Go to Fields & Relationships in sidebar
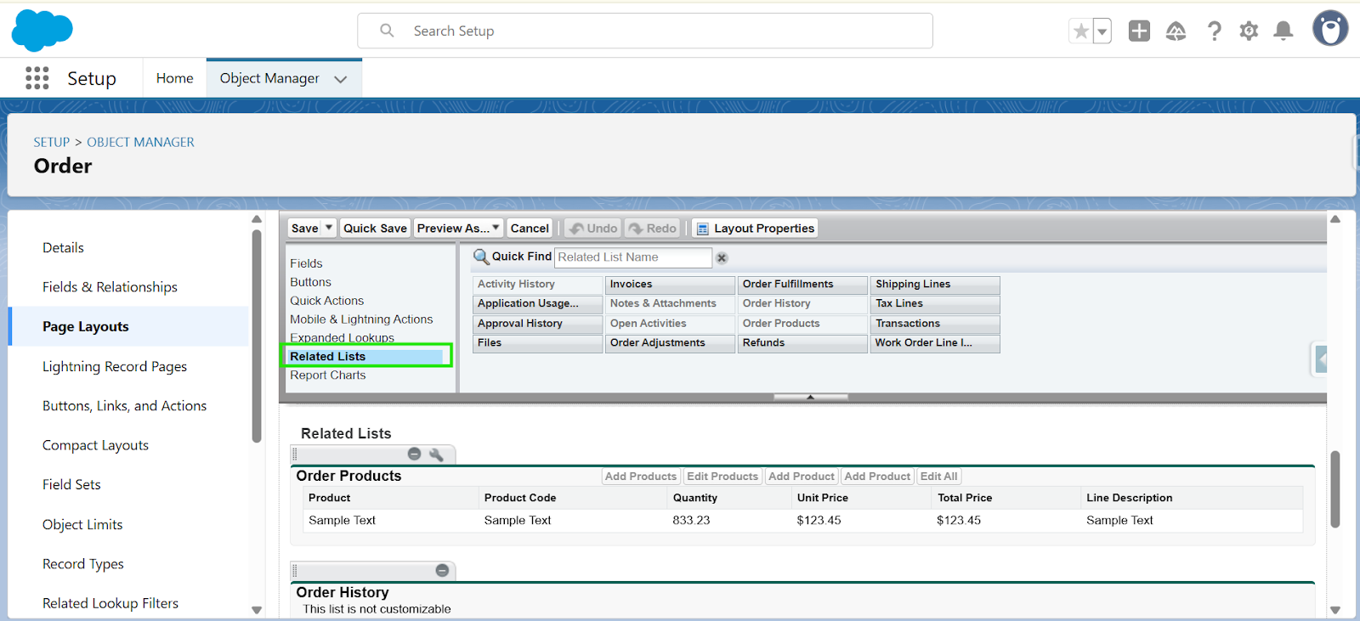The image size is (1360, 621). point(110,287)
